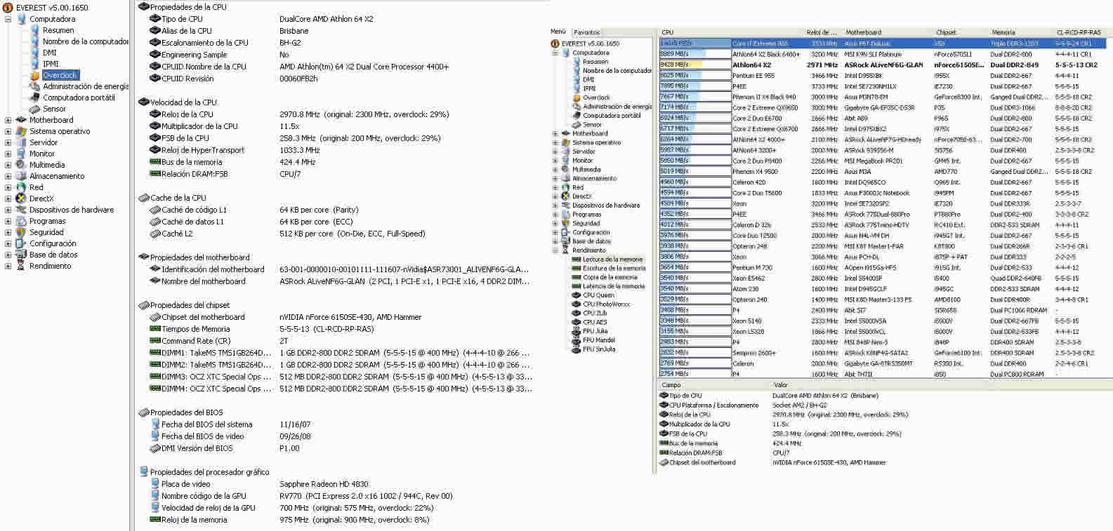
Task: Click the Base de datos icon in the large left tree
Action: pos(21,255)
